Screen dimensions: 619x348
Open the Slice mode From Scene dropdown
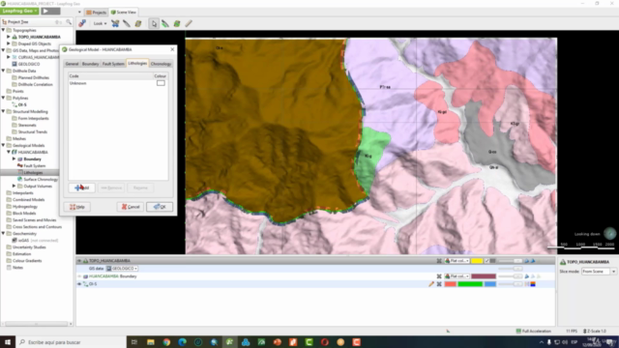pos(599,272)
